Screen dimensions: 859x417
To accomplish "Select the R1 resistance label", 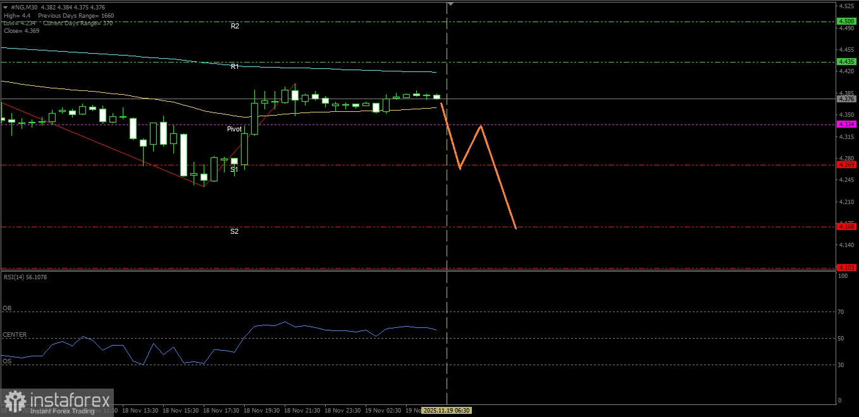I will [x=235, y=66].
